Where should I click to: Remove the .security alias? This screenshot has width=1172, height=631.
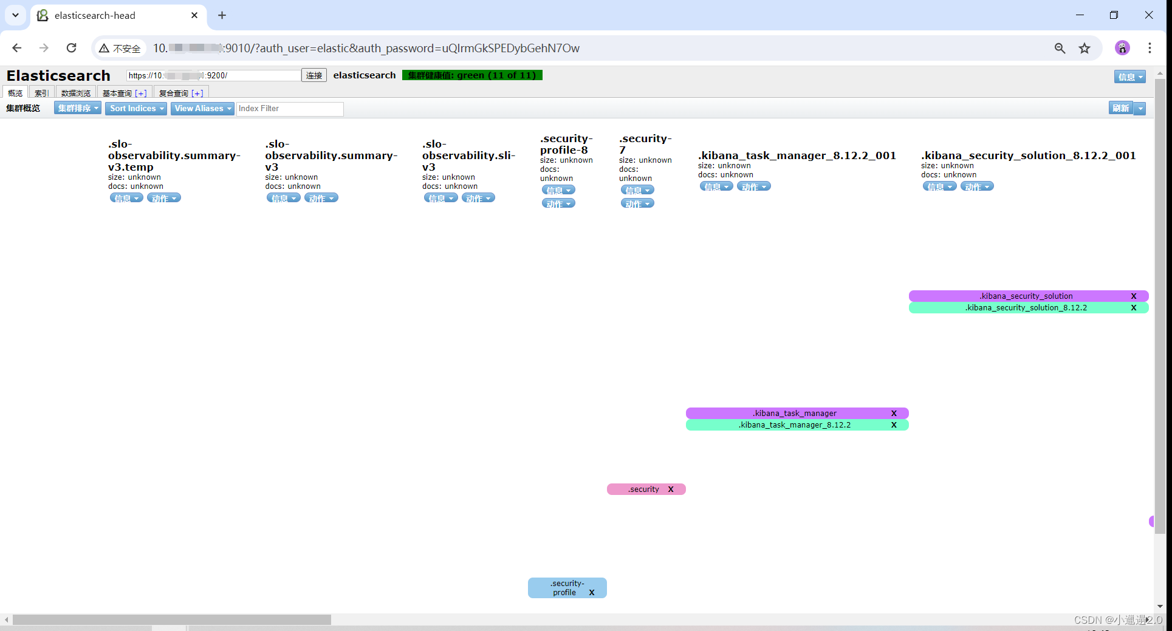[671, 489]
